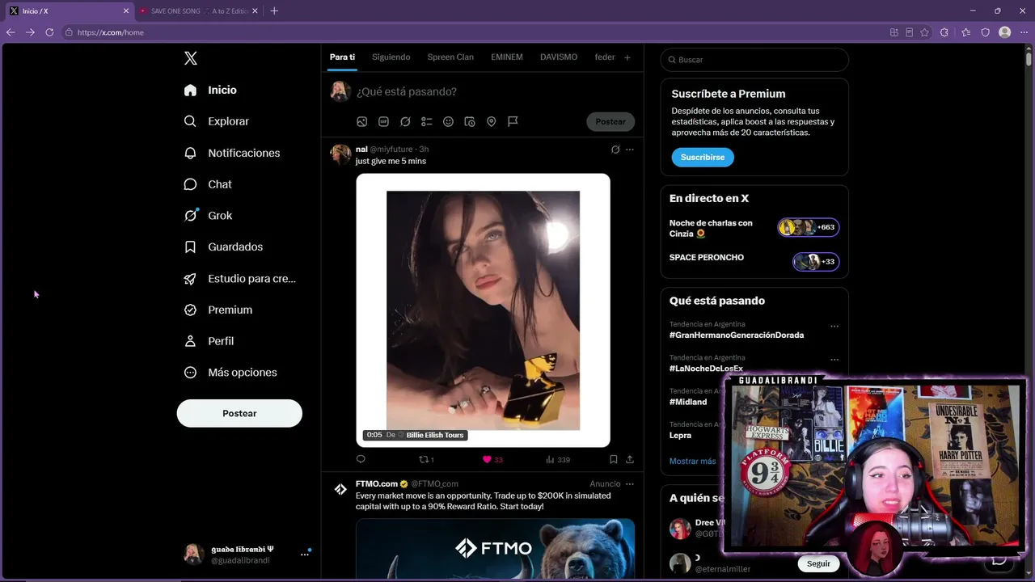
Task: Add an image to the post
Action: (x=362, y=121)
